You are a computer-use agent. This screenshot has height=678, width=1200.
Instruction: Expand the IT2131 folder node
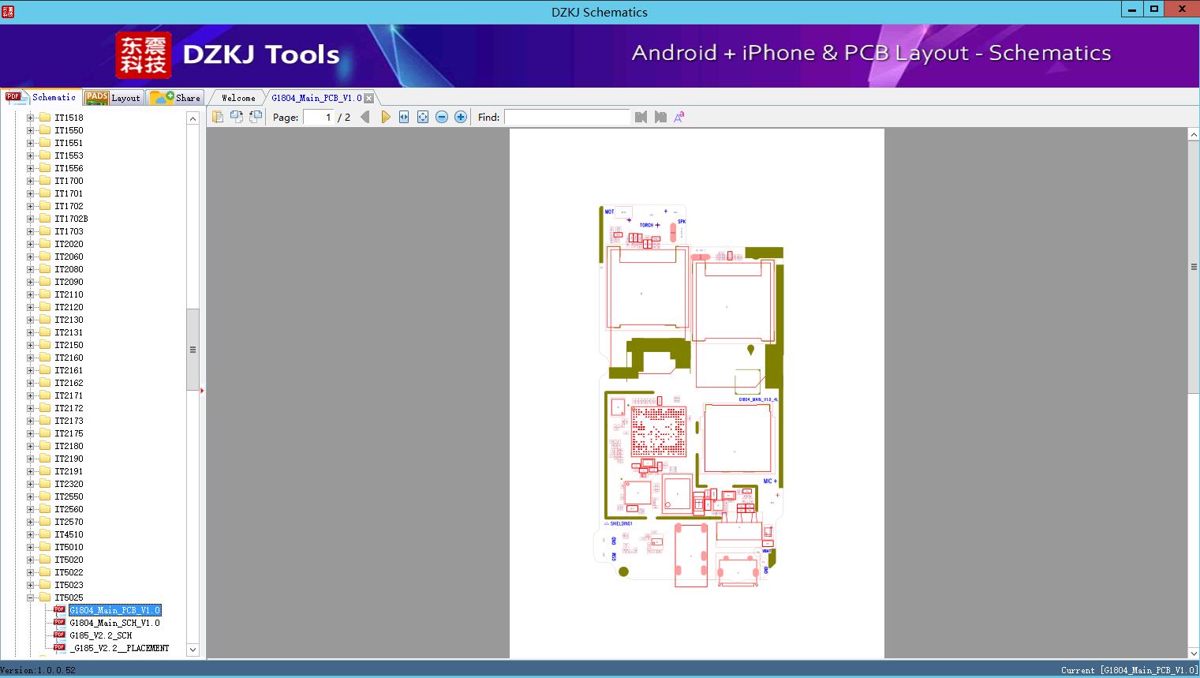[30, 332]
